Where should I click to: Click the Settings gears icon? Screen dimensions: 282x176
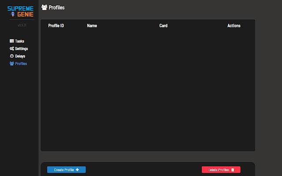pyautogui.click(x=12, y=48)
